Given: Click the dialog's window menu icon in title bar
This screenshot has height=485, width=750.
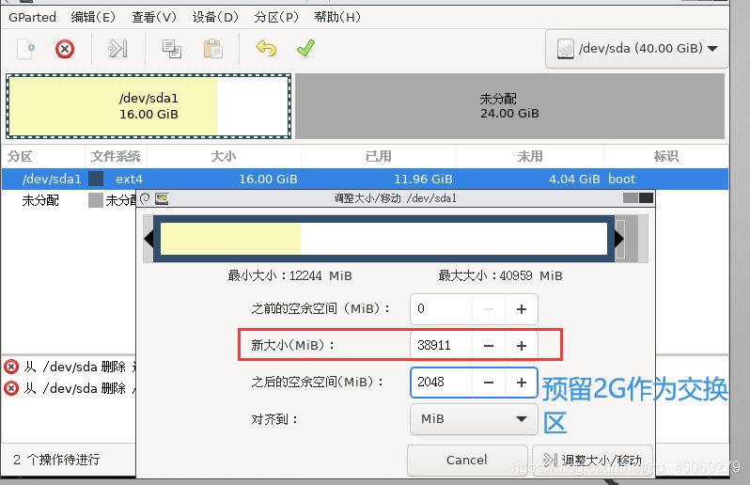Looking at the screenshot, I should coord(146,198).
